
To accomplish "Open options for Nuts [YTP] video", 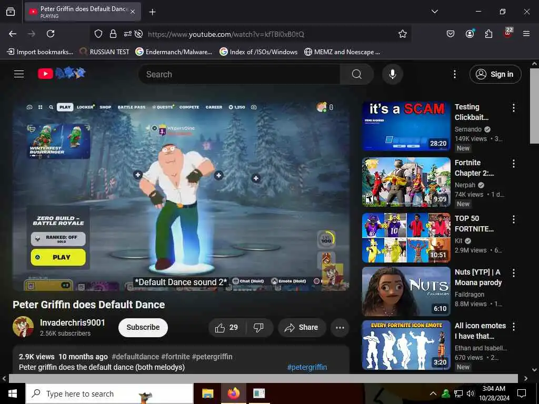I will click(514, 273).
